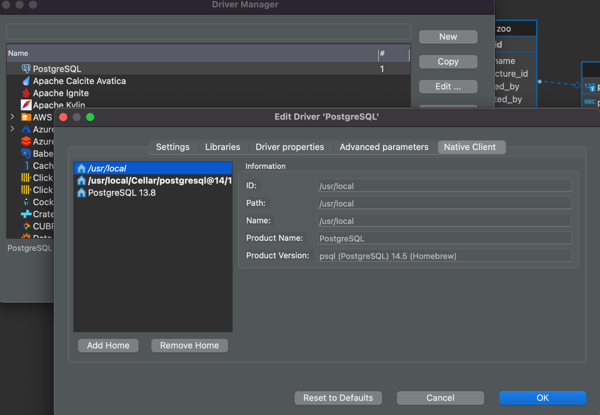The image size is (600, 415).
Task: Select the Apache Ignite driver
Action: (x=208, y=93)
